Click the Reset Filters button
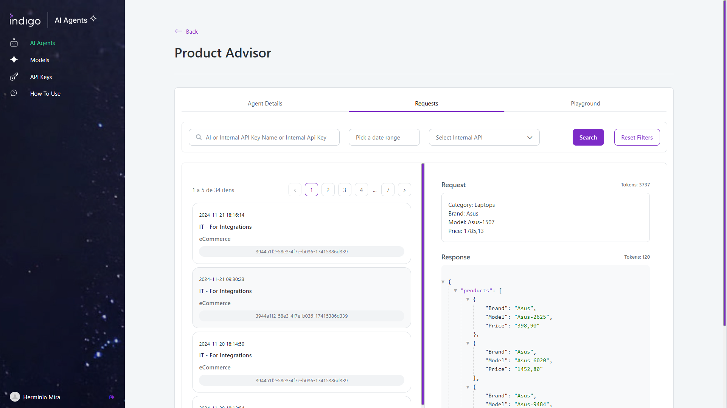The image size is (727, 408). [x=637, y=137]
